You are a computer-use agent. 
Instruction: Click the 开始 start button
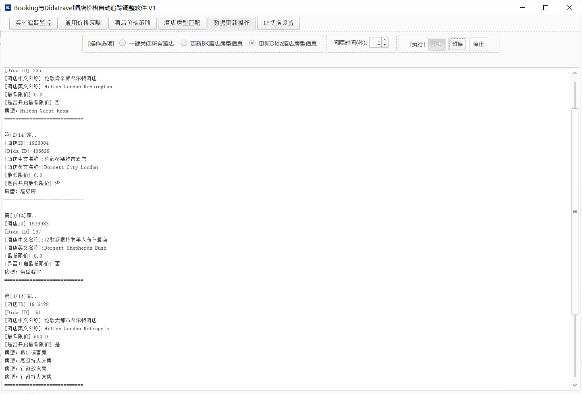click(436, 44)
